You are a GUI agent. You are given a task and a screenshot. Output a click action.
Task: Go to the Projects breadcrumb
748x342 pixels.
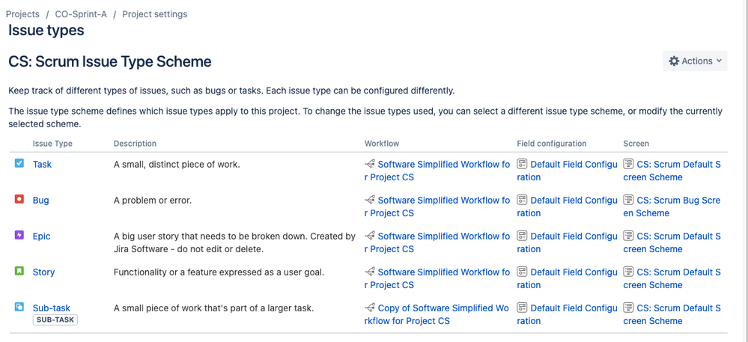pos(22,14)
